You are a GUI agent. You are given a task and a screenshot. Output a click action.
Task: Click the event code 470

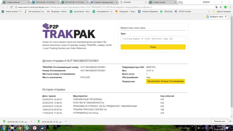(x=162, y=99)
